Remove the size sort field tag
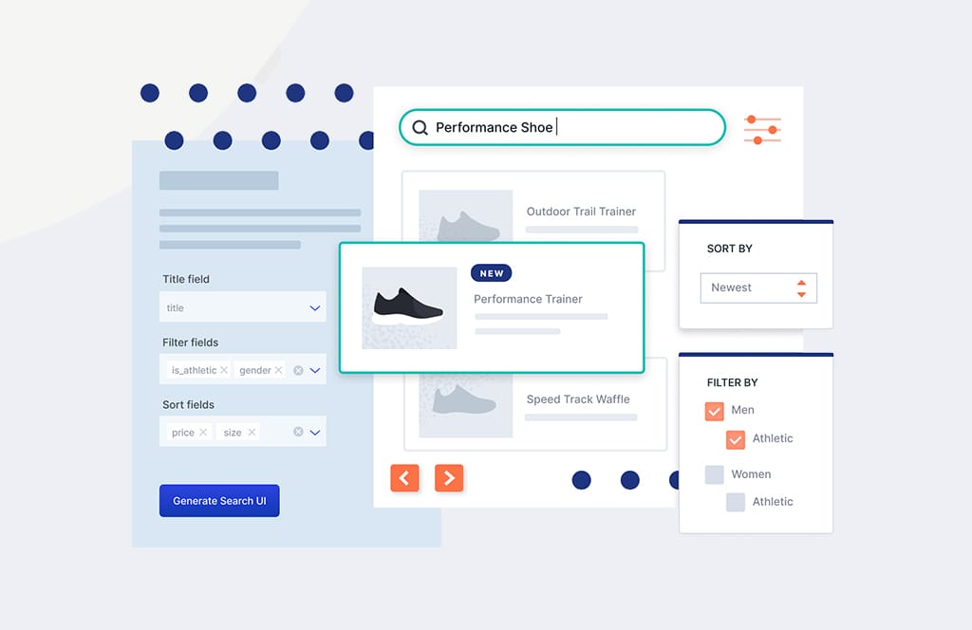This screenshot has width=972, height=630. point(252,432)
